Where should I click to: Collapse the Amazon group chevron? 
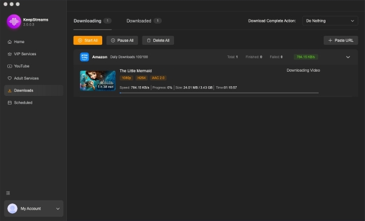[x=348, y=57]
